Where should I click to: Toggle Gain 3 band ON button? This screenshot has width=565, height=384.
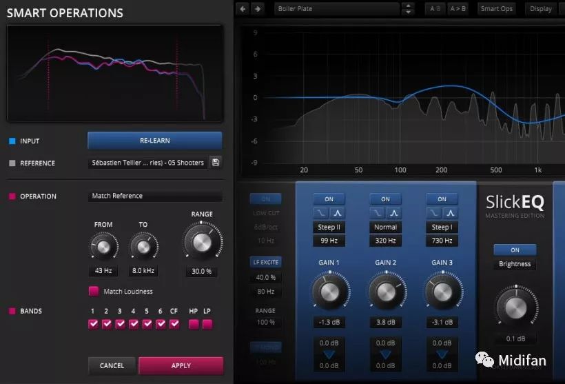[x=442, y=199]
